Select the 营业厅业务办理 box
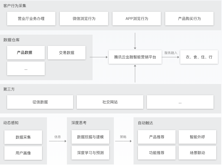The width and height of the screenshot is (222, 165). pos(31,19)
